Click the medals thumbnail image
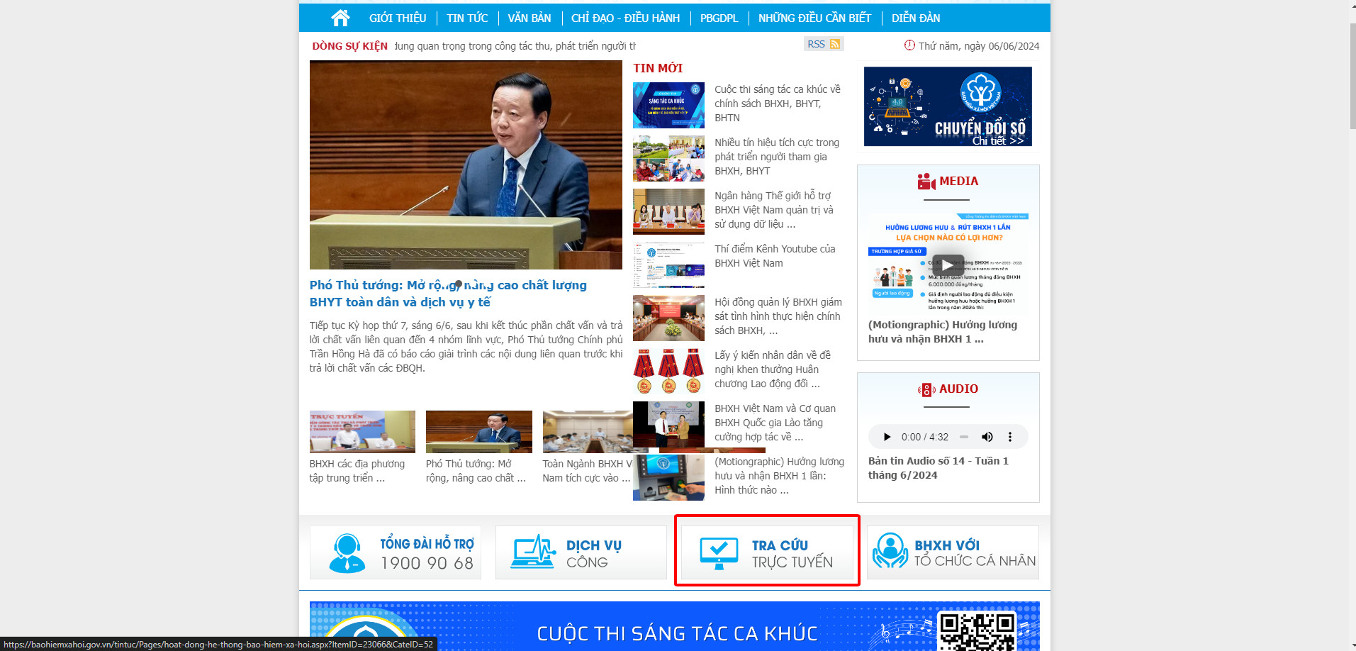Screen dimensions: 1356x651 (668, 372)
